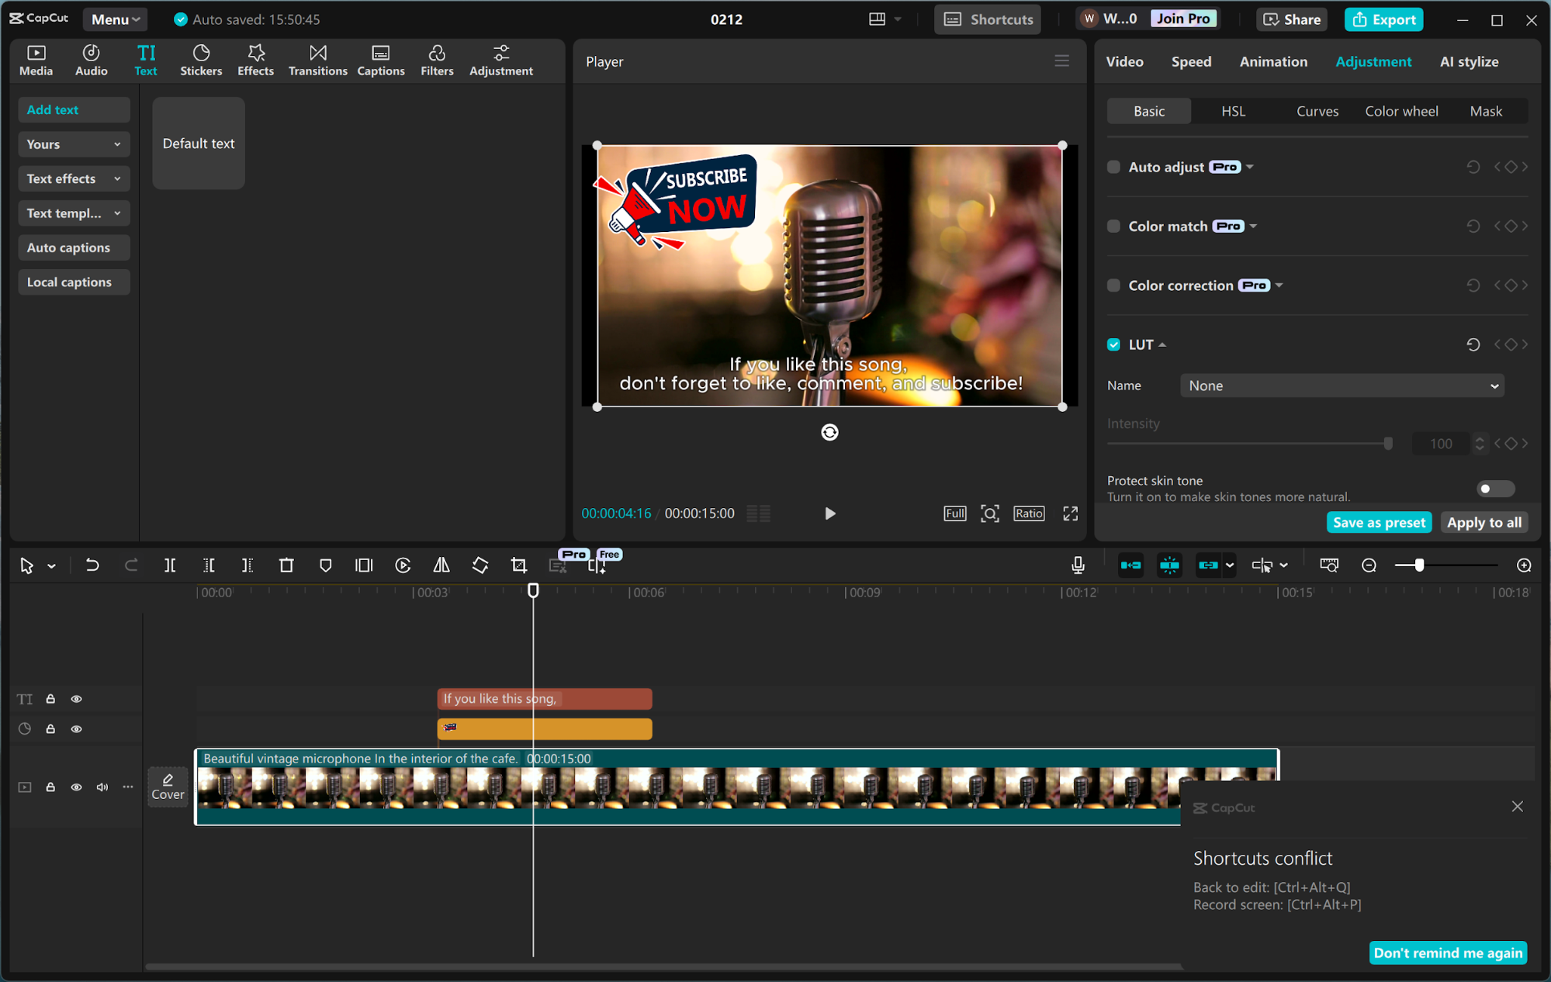Click Don't remind me again
Viewport: 1551px width, 982px height.
click(1448, 953)
